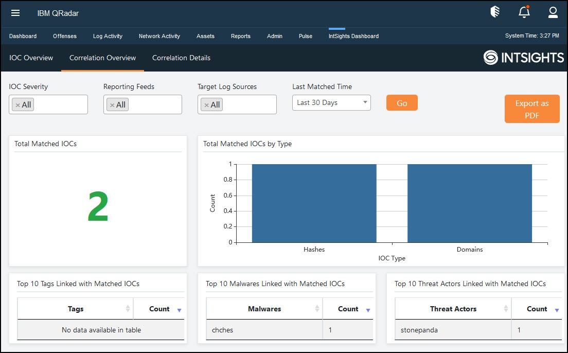Sort Count column in Malwares table

[348, 309]
